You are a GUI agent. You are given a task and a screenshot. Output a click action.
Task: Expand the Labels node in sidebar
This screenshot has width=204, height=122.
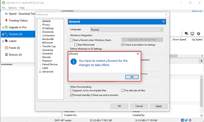(3, 41)
